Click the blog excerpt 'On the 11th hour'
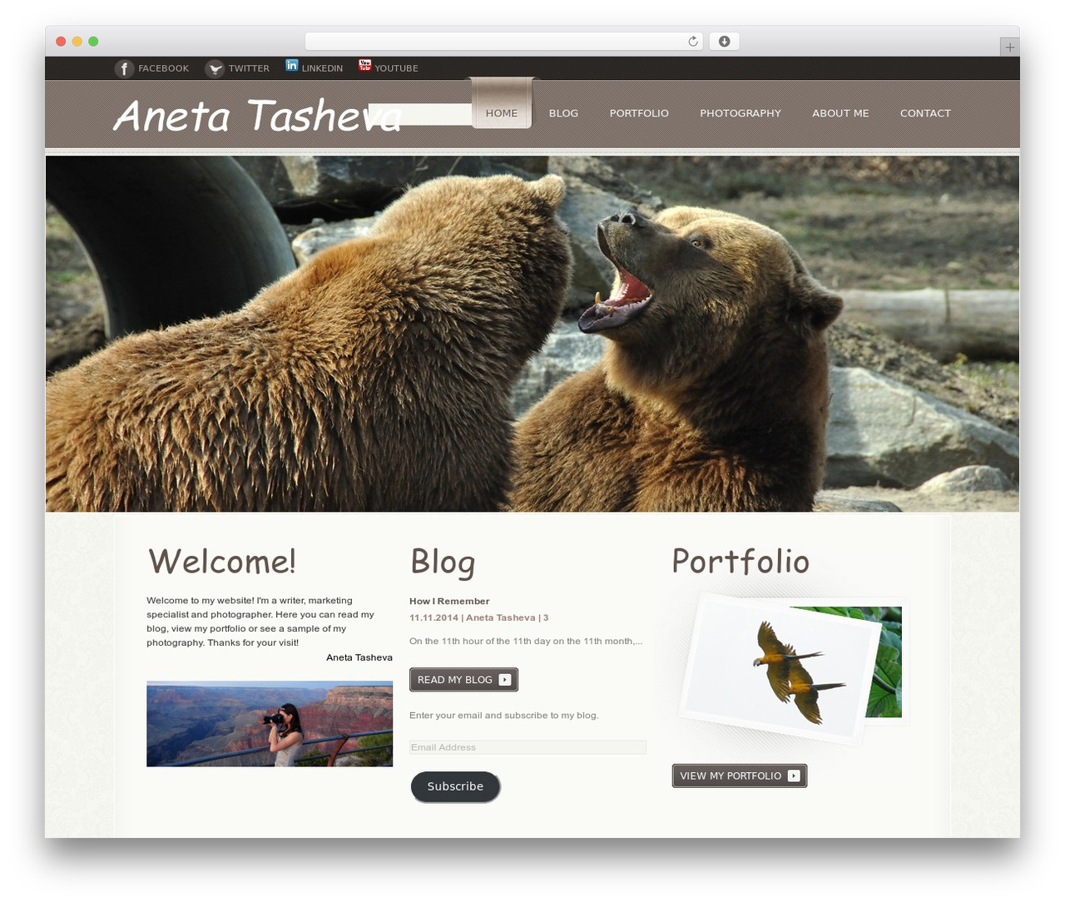The width and height of the screenshot is (1065, 902). tap(526, 641)
